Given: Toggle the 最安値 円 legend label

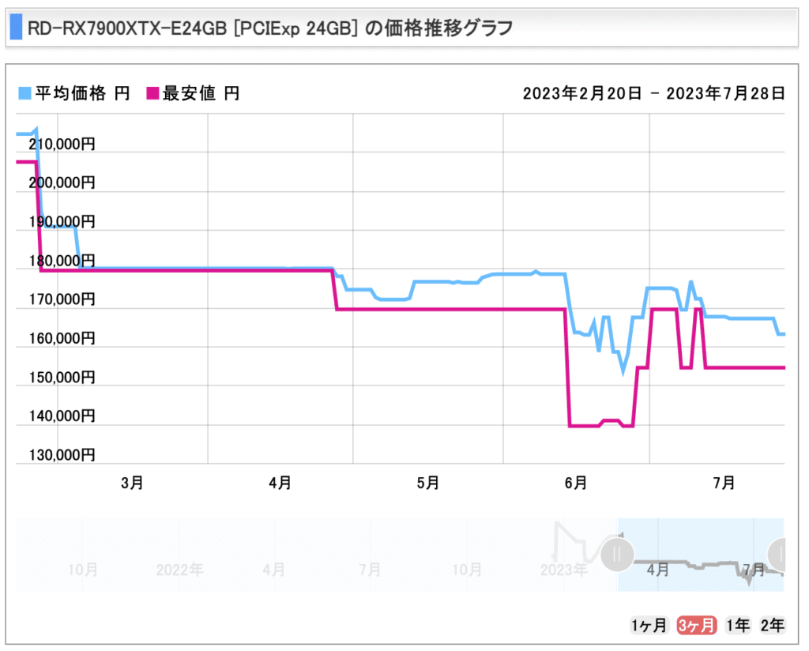Looking at the screenshot, I should point(201,94).
